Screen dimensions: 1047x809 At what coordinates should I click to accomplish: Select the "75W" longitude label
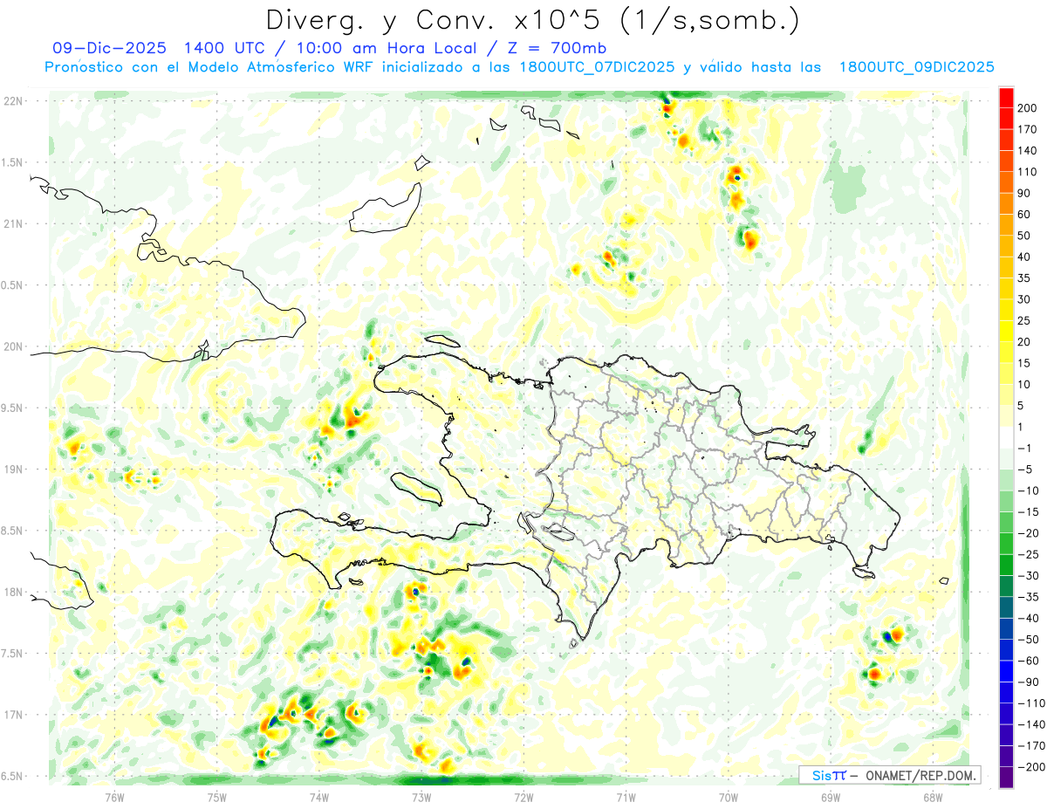pyautogui.click(x=217, y=797)
